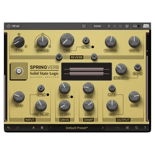Click the damp HIGH knob
The width and height of the screenshot is (155, 155).
point(88,88)
